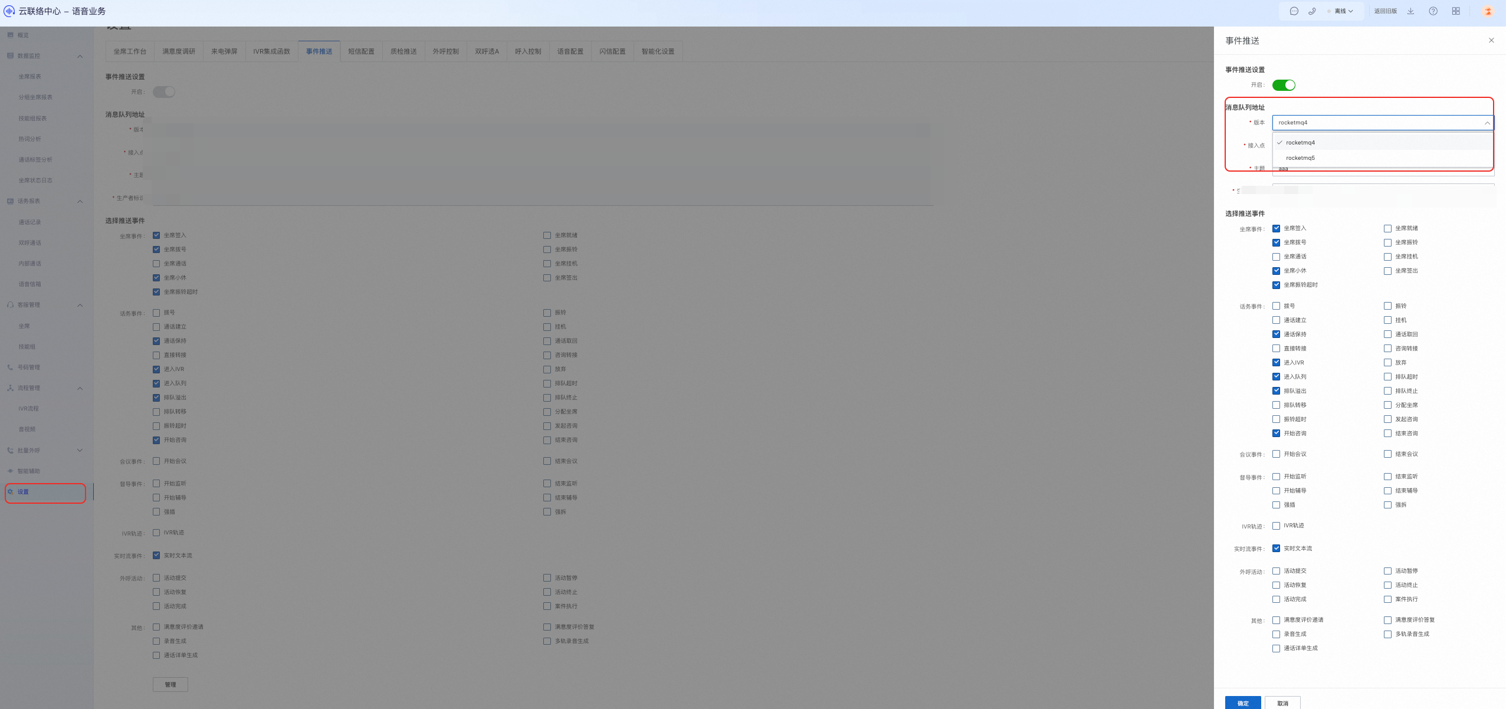
Task: Uncheck 坐席签入 in the drawer
Action: pyautogui.click(x=1276, y=228)
